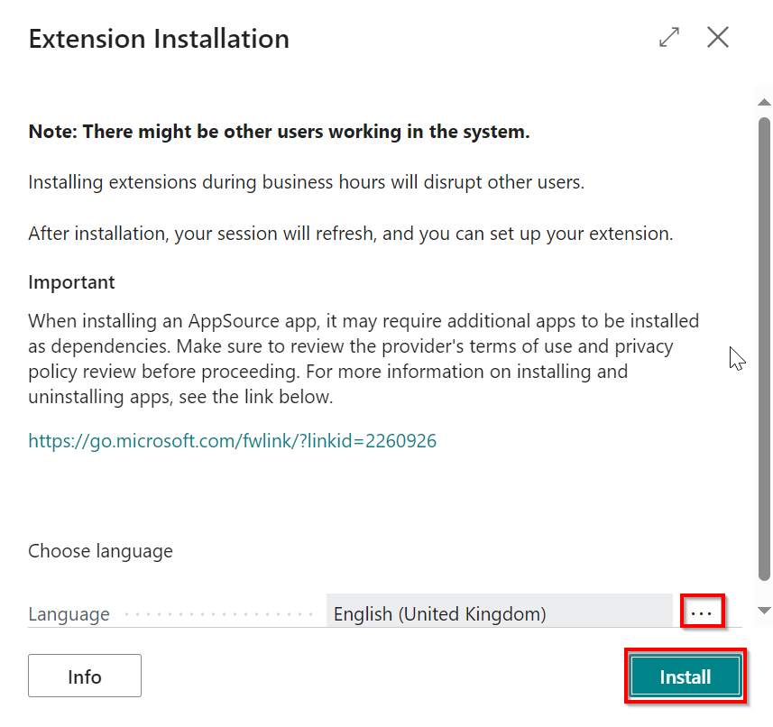This screenshot has height=727, width=773.
Task: Focus the English (United Kingdom) language field
Action: click(x=499, y=614)
